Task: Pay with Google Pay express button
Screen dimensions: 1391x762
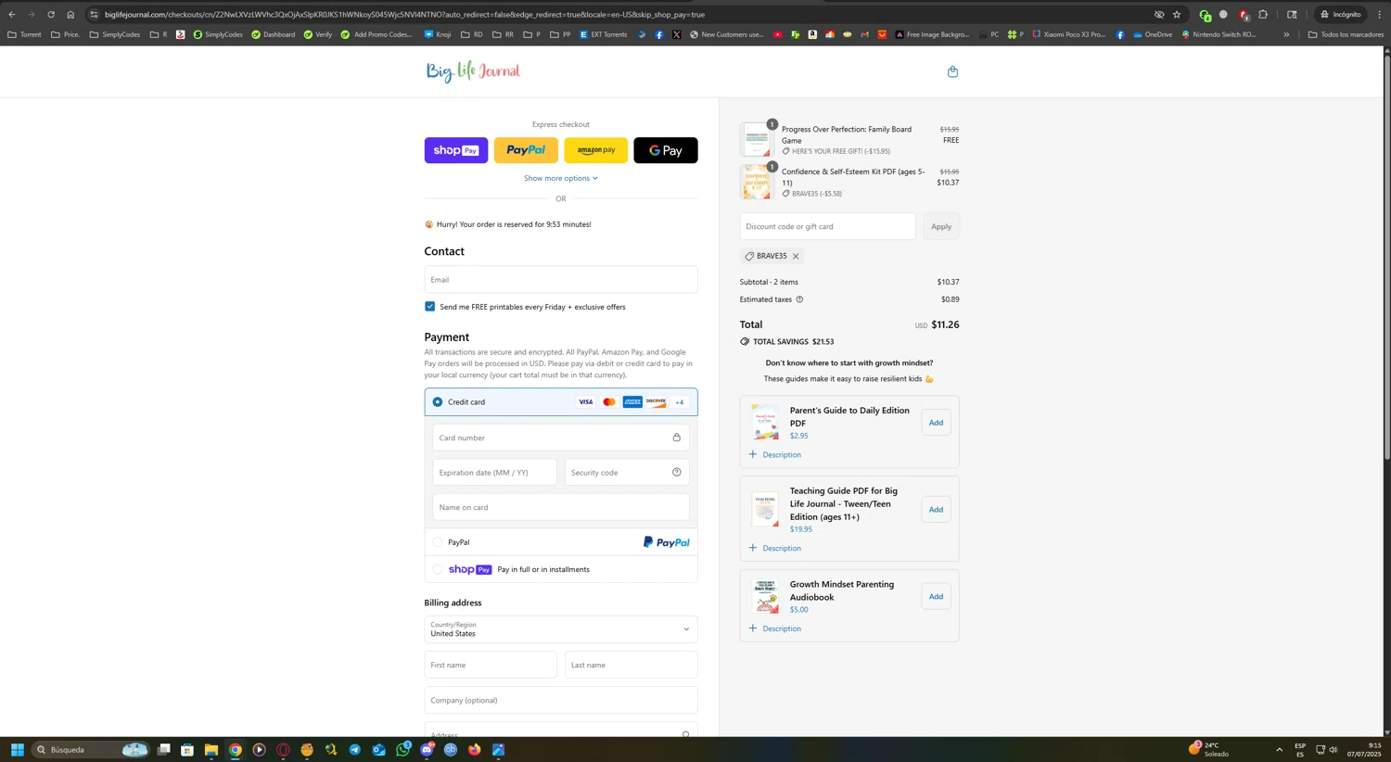Action: (x=666, y=150)
